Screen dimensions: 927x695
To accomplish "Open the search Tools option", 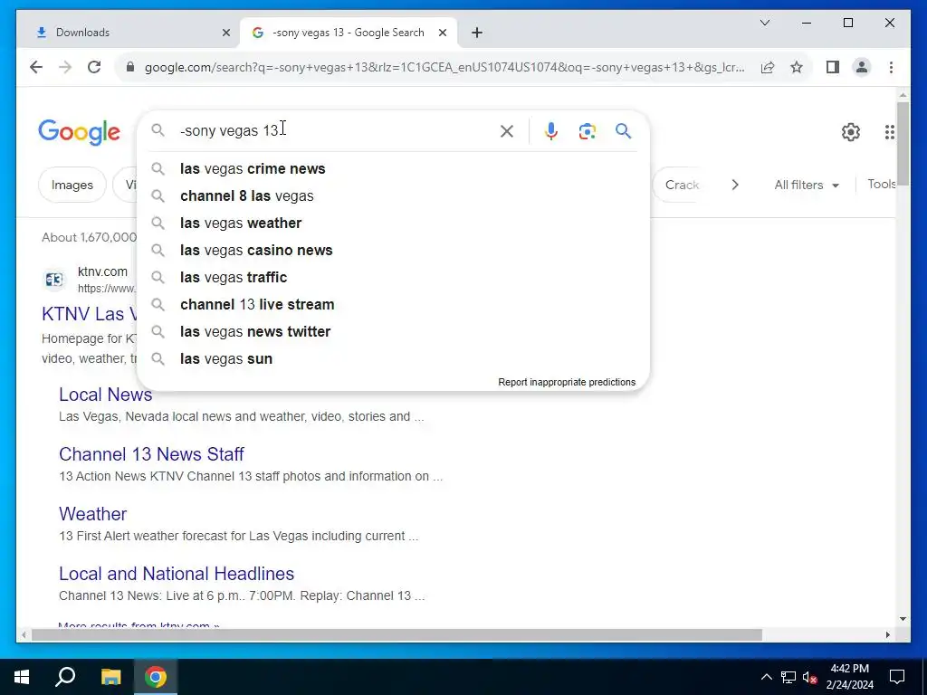I will (x=881, y=185).
